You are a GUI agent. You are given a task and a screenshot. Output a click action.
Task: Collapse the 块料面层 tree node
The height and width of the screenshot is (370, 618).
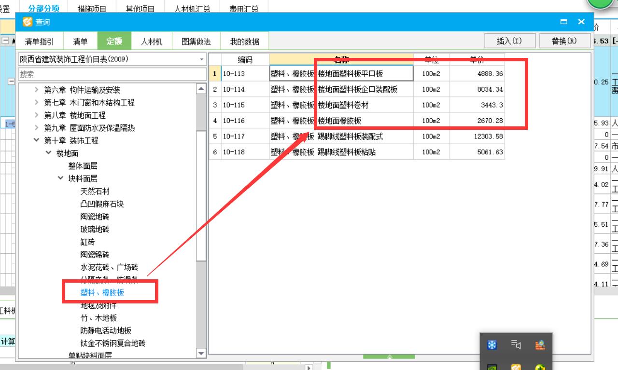click(61, 178)
